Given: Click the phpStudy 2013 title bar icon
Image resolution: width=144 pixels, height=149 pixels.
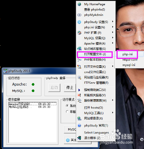Looking at the screenshot, I should point(5,71).
